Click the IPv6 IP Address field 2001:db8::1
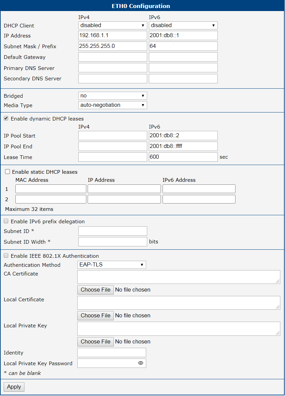This screenshot has width=285, height=396. pyautogui.click(x=183, y=35)
